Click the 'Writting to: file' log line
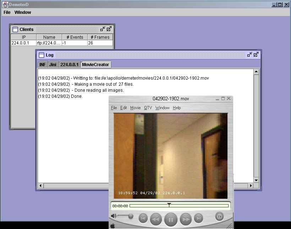Screen dimensions: 291x229 [123, 78]
